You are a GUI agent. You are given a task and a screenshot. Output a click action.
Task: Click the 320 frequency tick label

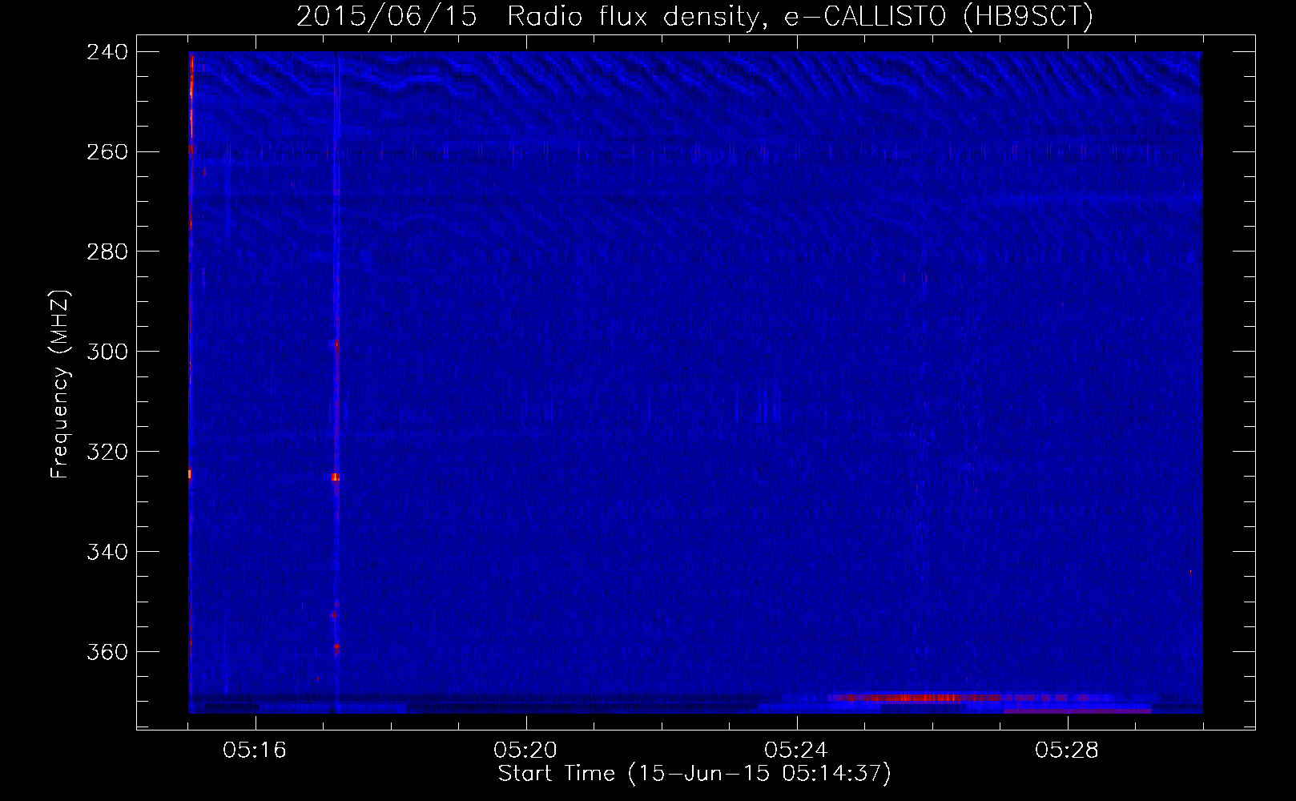point(107,453)
